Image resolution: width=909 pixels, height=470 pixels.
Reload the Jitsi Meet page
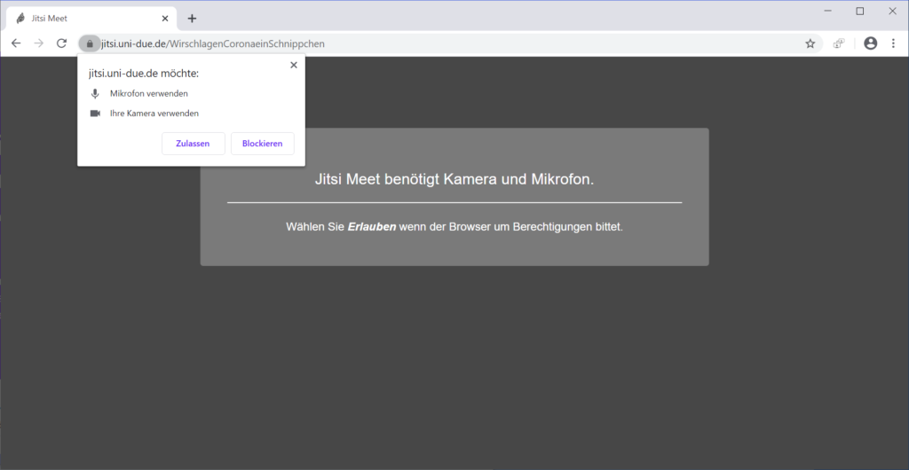61,43
